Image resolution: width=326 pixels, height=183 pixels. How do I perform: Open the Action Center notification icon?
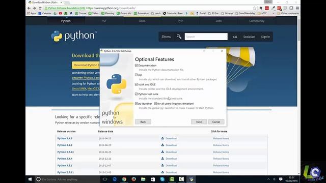[281, 179]
